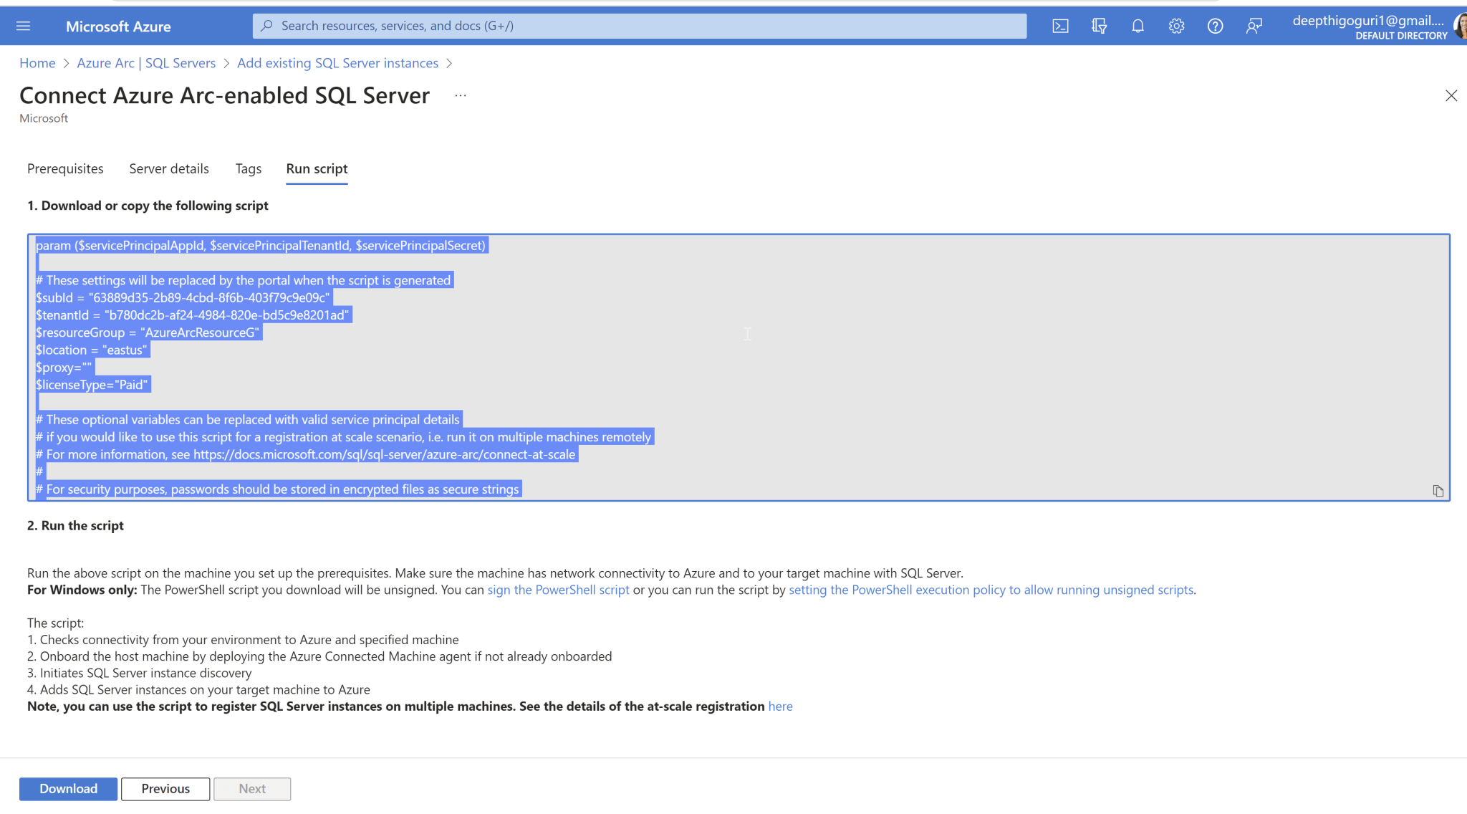Image resolution: width=1467 pixels, height=814 pixels.
Task: Open the notifications bell
Action: [1137, 26]
